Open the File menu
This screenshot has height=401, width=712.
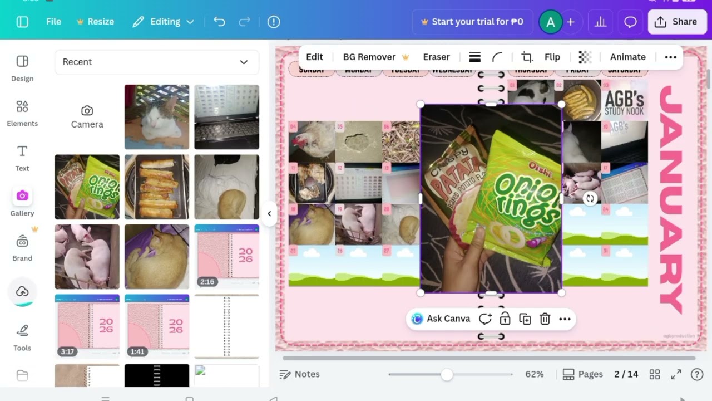coord(53,22)
